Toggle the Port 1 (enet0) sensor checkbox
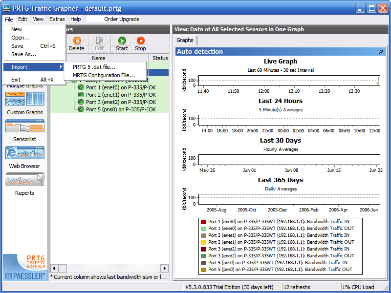391x293 pixels. (x=81, y=87)
